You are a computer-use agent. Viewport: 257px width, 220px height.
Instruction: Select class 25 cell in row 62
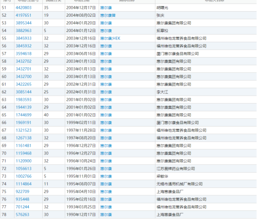[54, 92]
